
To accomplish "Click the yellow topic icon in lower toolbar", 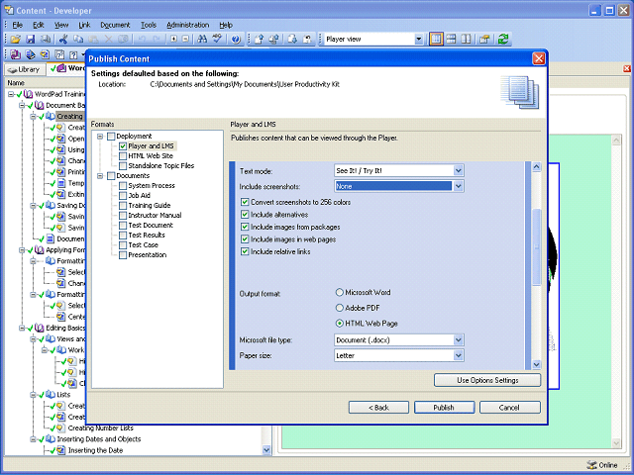I will (45, 54).
